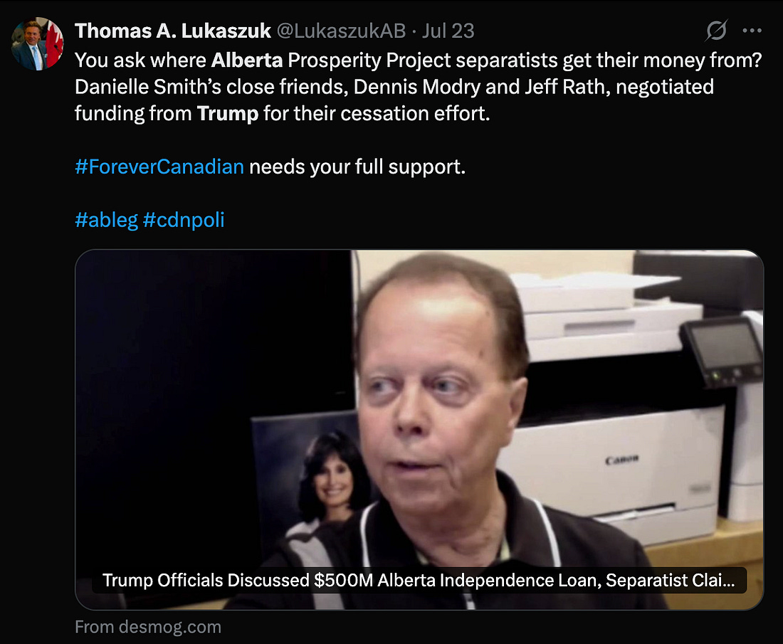Click the From desmog.com source label

click(148, 627)
